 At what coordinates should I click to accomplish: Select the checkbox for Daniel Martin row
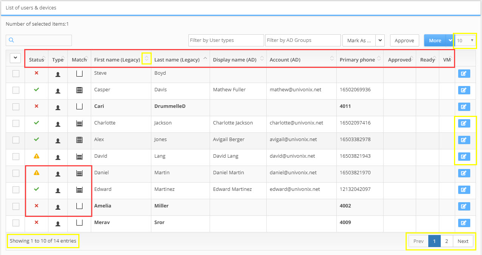pos(16,173)
